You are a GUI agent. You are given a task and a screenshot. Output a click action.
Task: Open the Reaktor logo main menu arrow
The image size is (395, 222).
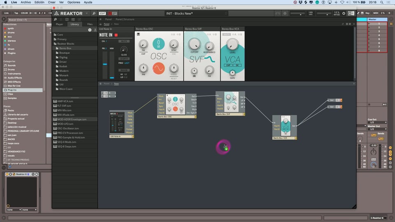pyautogui.click(x=87, y=13)
